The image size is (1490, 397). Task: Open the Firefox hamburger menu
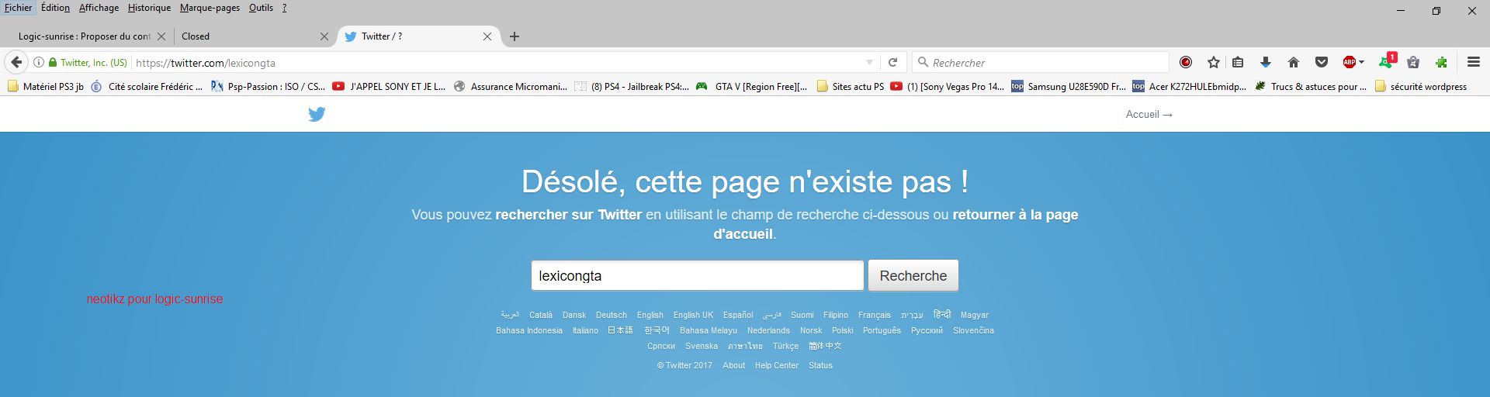click(x=1474, y=62)
